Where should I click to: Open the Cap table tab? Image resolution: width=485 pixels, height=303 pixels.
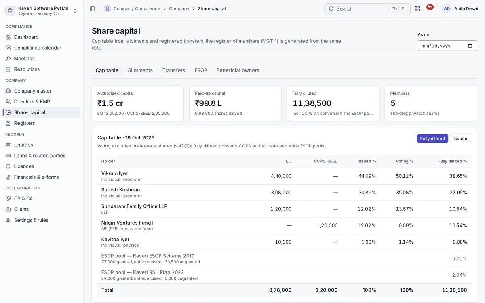point(107,70)
